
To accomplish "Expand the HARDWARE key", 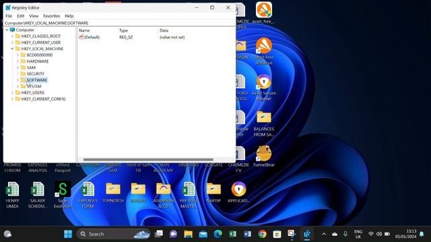I will pyautogui.click(x=18, y=61).
